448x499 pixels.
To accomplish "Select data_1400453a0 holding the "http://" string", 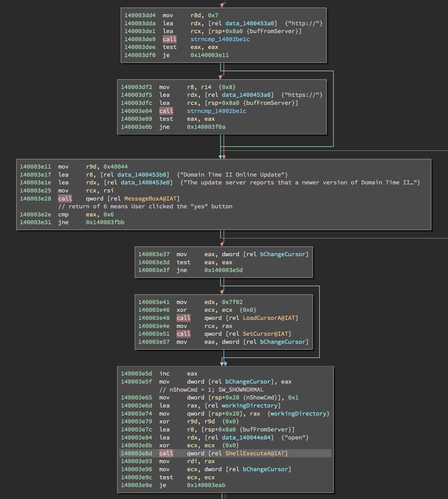I will [249, 23].
